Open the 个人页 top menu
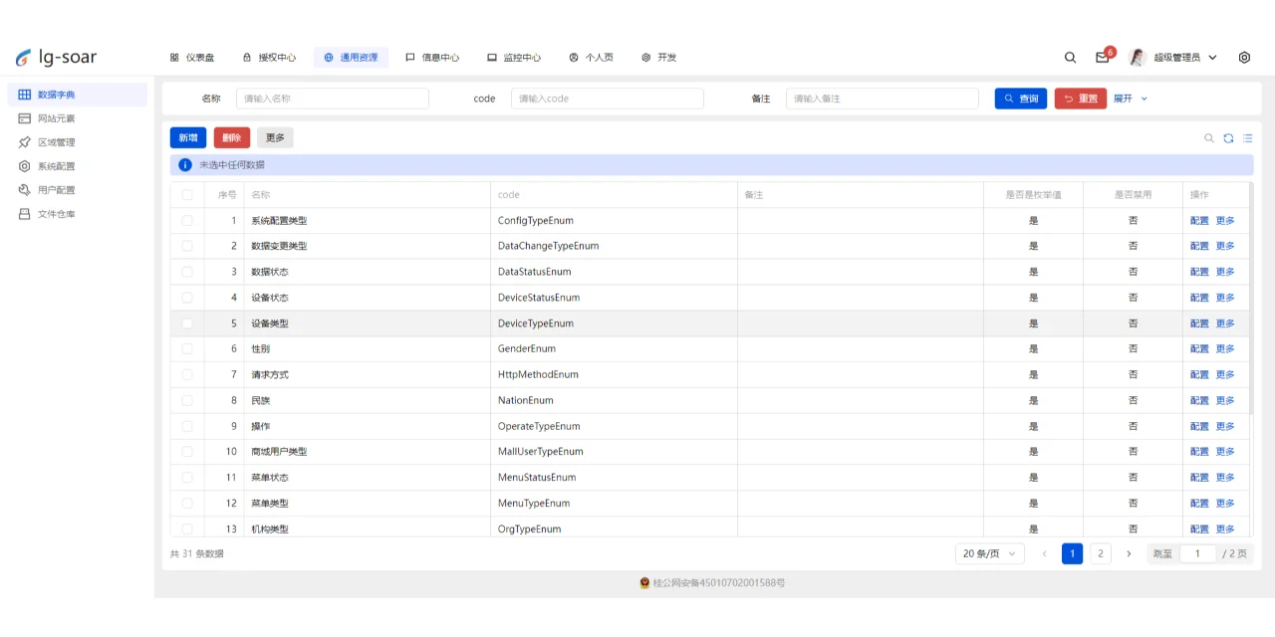This screenshot has width=1275, height=637. 591,58
